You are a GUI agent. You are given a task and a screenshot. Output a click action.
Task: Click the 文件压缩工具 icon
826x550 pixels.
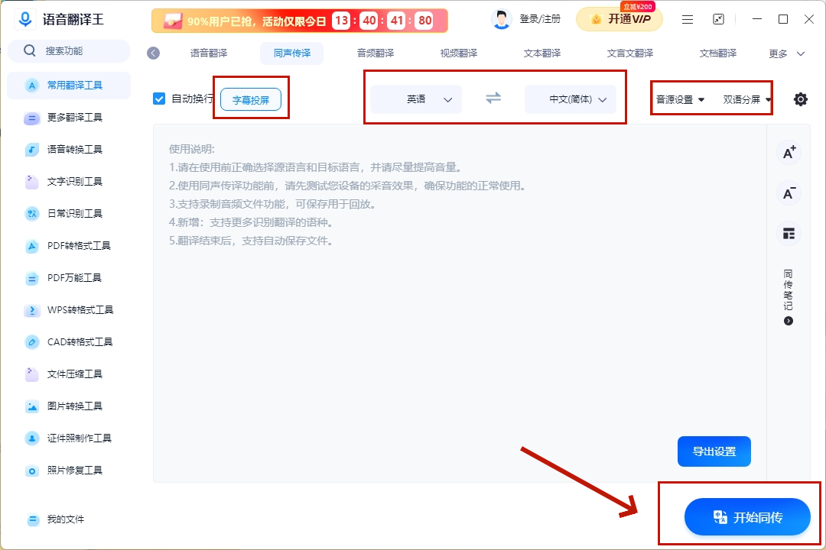32,374
